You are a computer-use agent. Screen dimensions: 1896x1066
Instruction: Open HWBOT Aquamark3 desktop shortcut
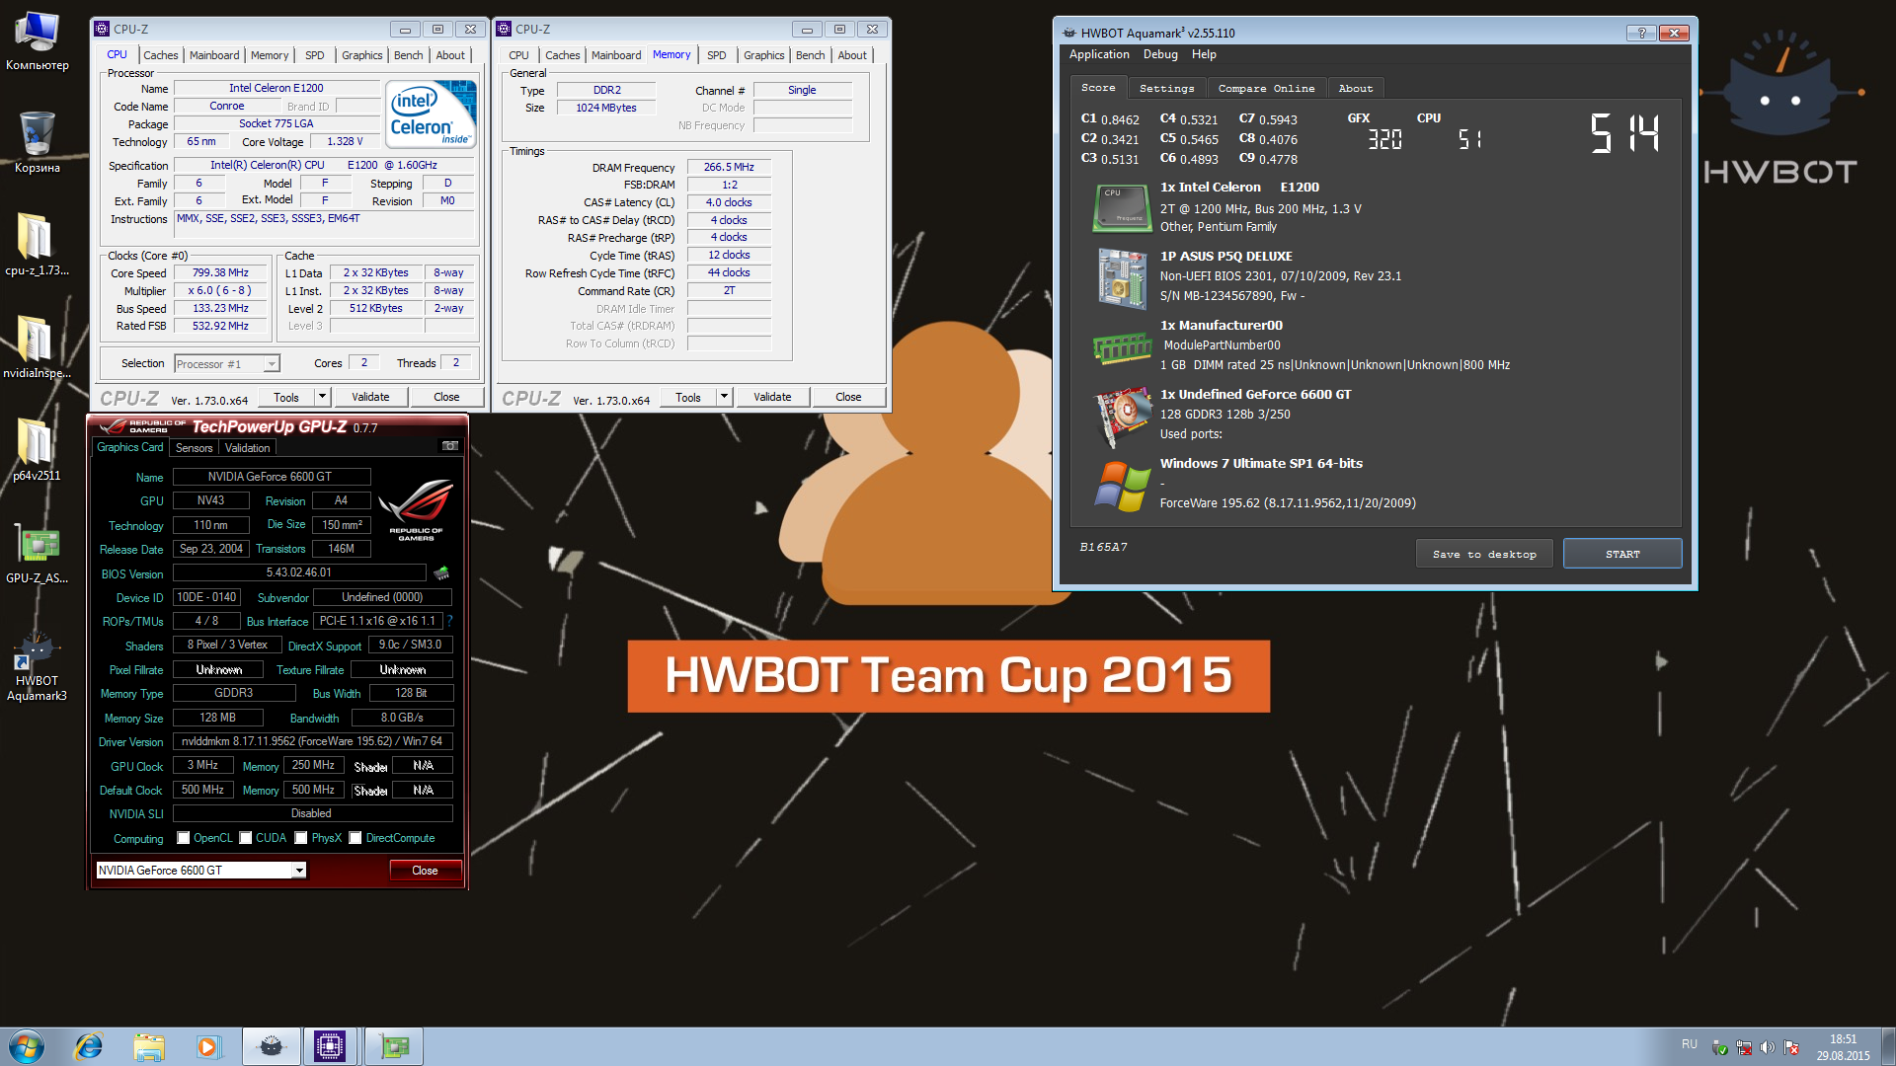pyautogui.click(x=38, y=666)
